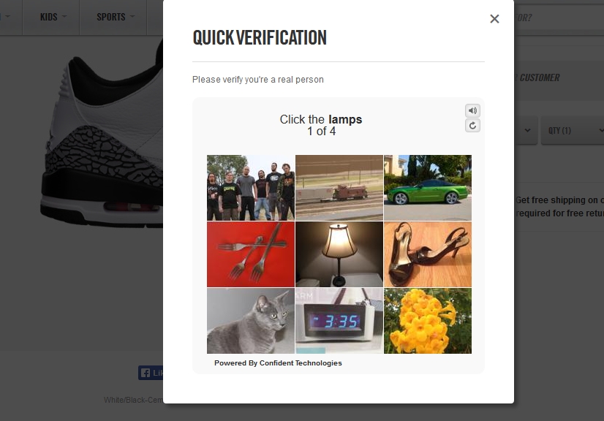Image resolution: width=604 pixels, height=421 pixels.
Task: Select the forks on red background photo
Action: click(x=251, y=254)
